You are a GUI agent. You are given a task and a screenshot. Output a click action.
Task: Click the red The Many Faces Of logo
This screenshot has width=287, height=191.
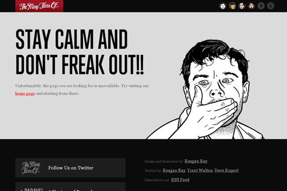click(x=39, y=6)
